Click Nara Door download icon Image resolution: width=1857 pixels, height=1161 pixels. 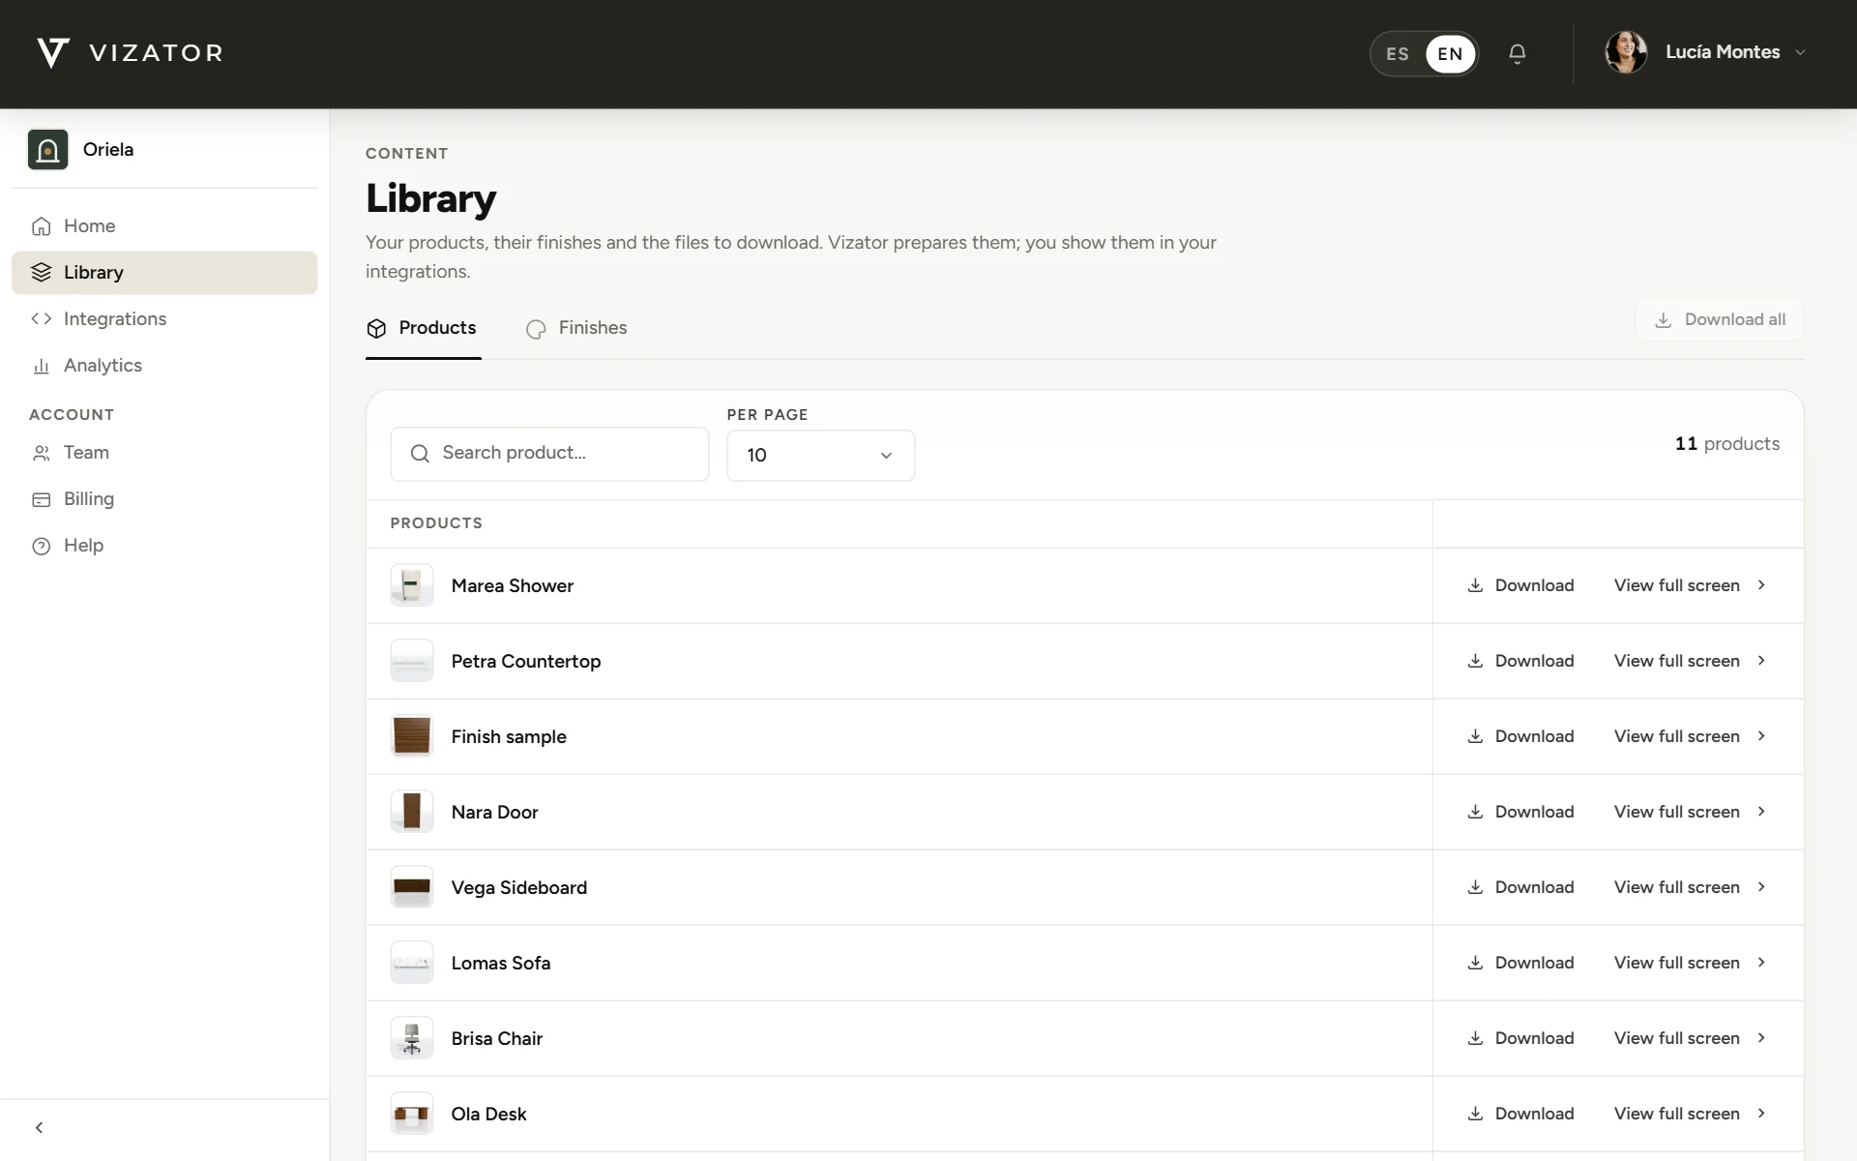coord(1475,812)
